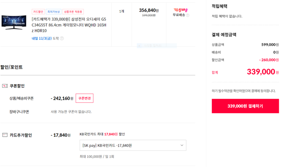Click the help icon beside 무료배송
Image resolution: width=281 pixels, height=167 pixels.
tap(188, 15)
